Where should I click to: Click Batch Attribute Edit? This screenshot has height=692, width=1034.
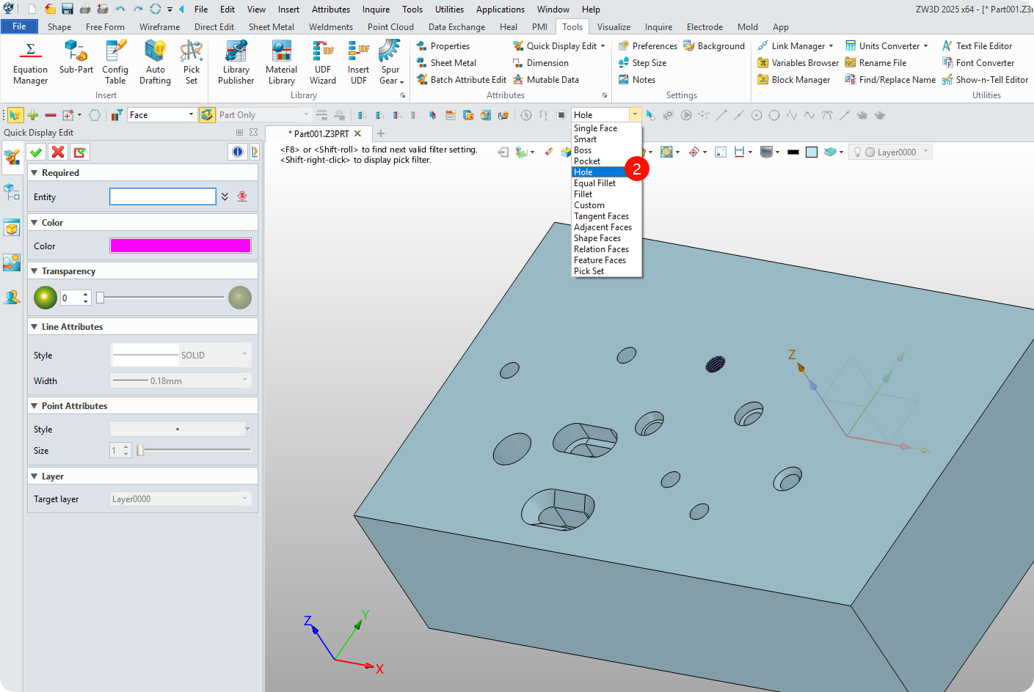click(x=461, y=80)
